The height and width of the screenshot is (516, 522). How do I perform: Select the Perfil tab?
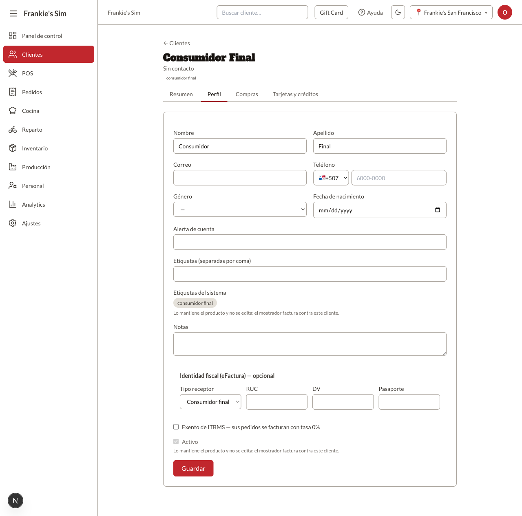coord(214,94)
